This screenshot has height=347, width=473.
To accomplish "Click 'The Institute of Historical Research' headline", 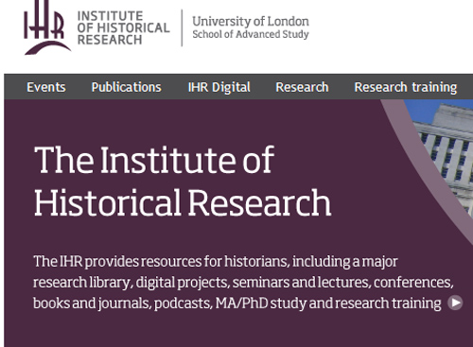I will [x=183, y=182].
